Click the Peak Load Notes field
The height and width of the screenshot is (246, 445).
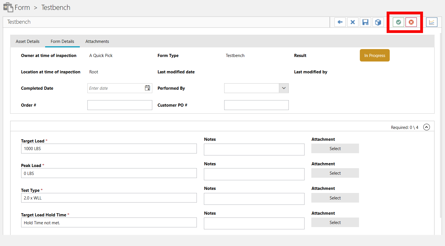click(254, 174)
